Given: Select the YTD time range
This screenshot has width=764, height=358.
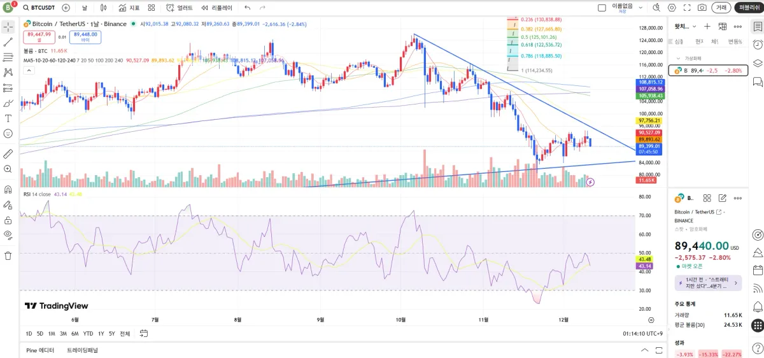Looking at the screenshot, I should pyautogui.click(x=88, y=333).
